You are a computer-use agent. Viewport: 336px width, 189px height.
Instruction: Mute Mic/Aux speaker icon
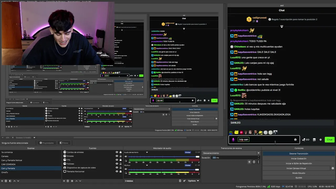[126, 170]
